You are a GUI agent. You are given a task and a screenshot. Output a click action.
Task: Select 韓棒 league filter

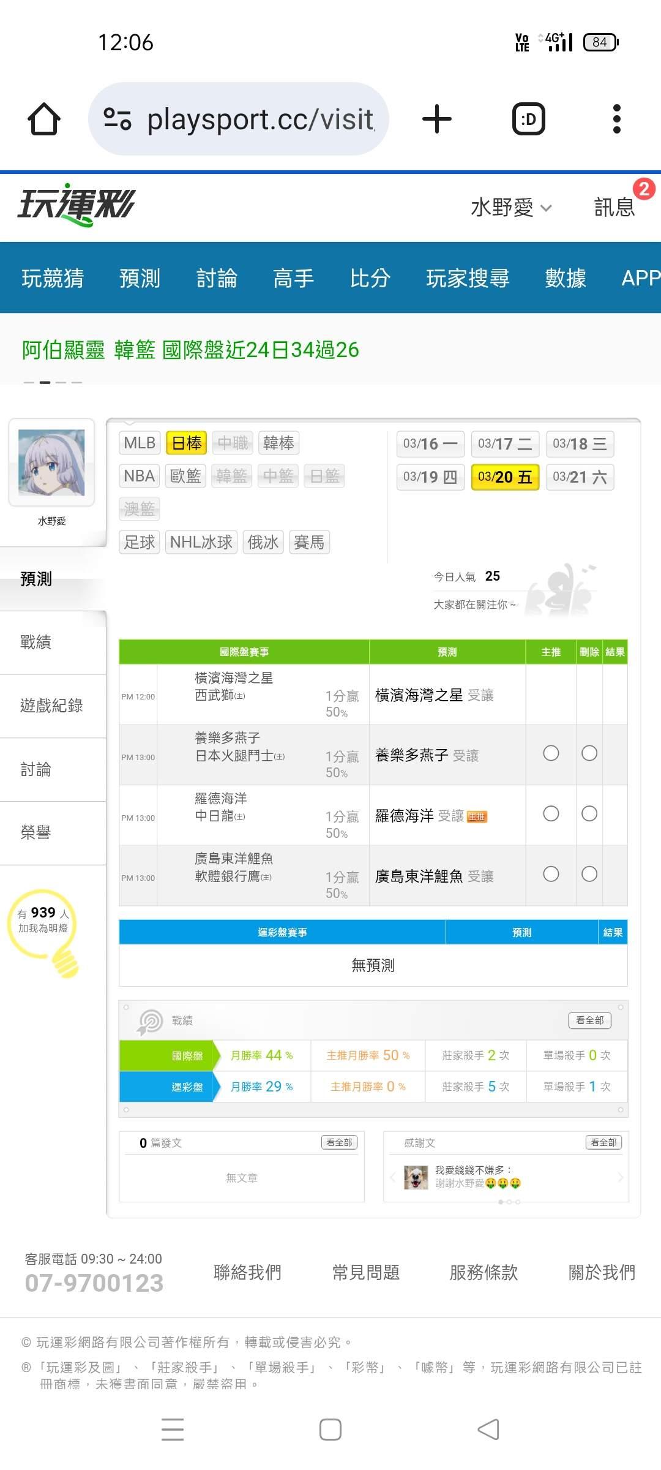[x=278, y=443]
